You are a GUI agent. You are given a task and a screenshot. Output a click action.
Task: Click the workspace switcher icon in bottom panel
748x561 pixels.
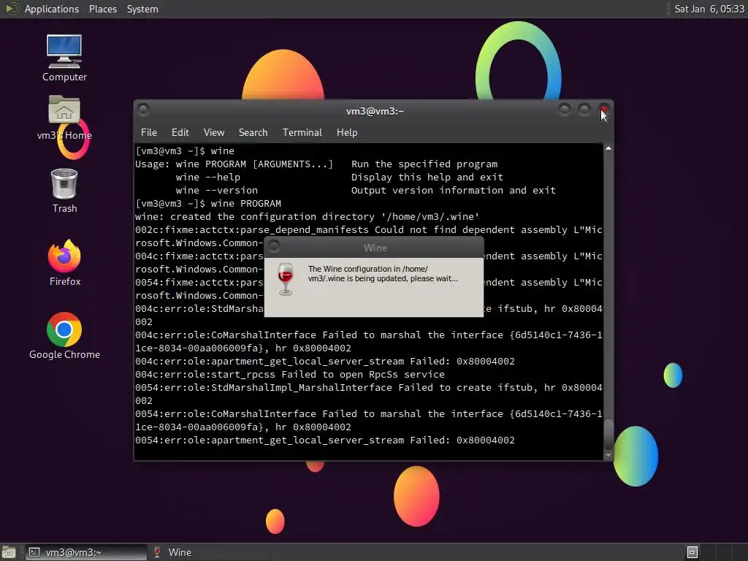(692, 552)
